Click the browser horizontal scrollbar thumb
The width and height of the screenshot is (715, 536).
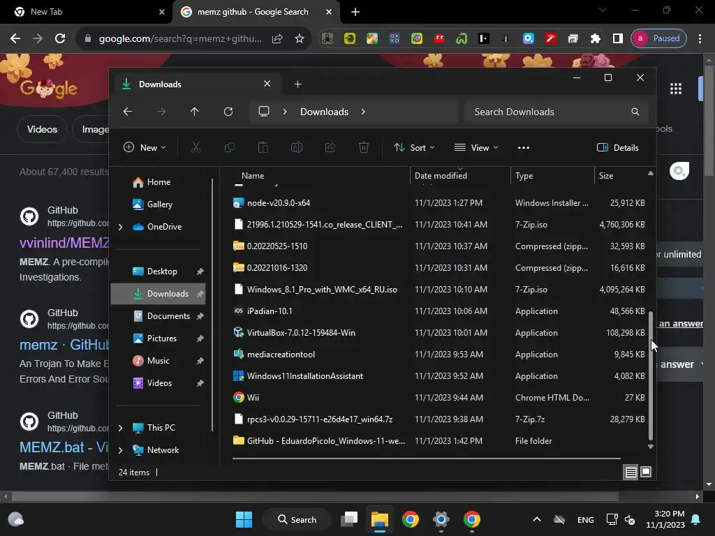coord(315,496)
